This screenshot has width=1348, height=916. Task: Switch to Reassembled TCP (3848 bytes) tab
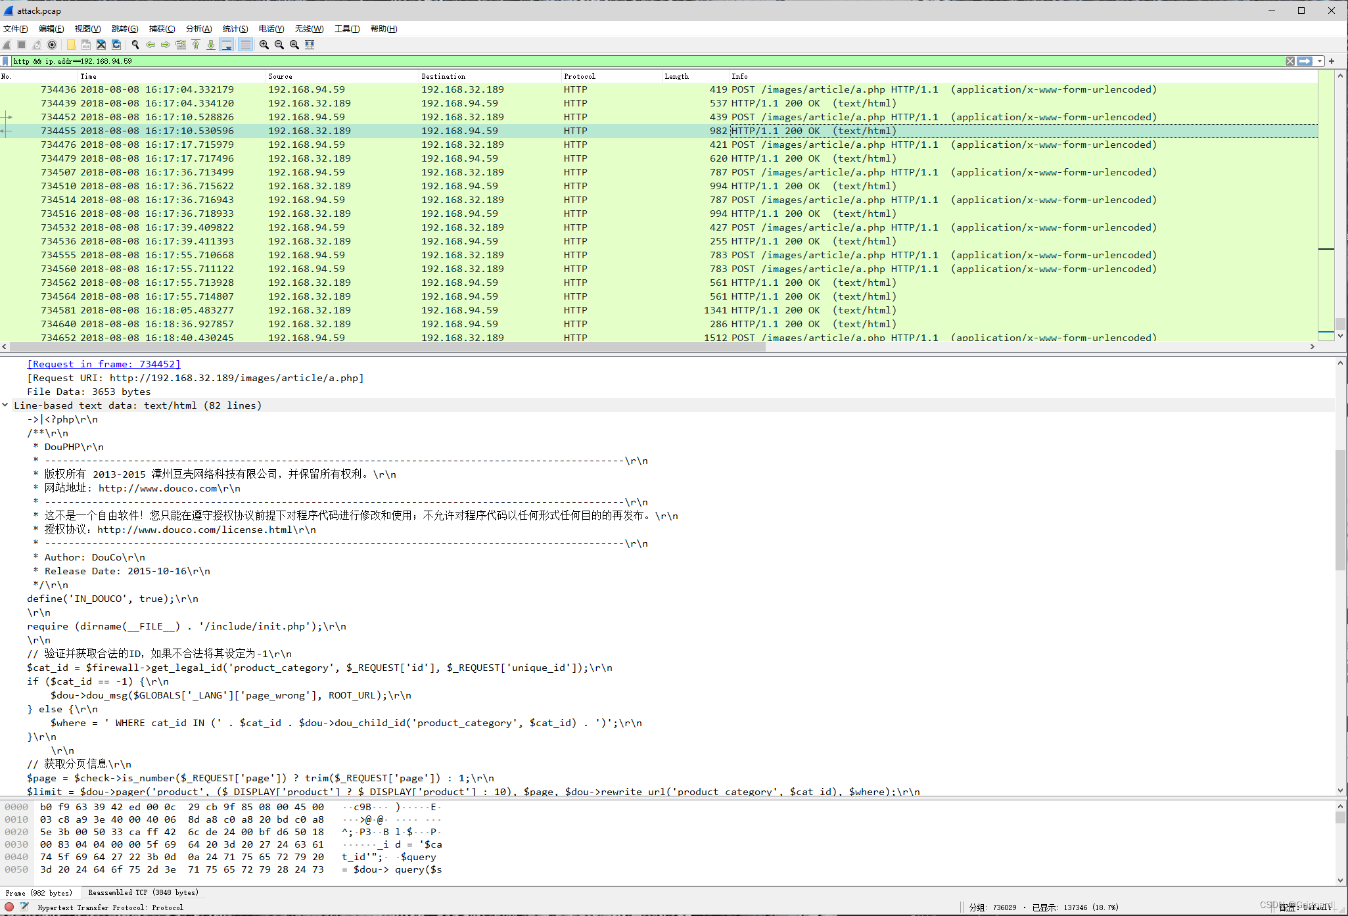tap(143, 893)
